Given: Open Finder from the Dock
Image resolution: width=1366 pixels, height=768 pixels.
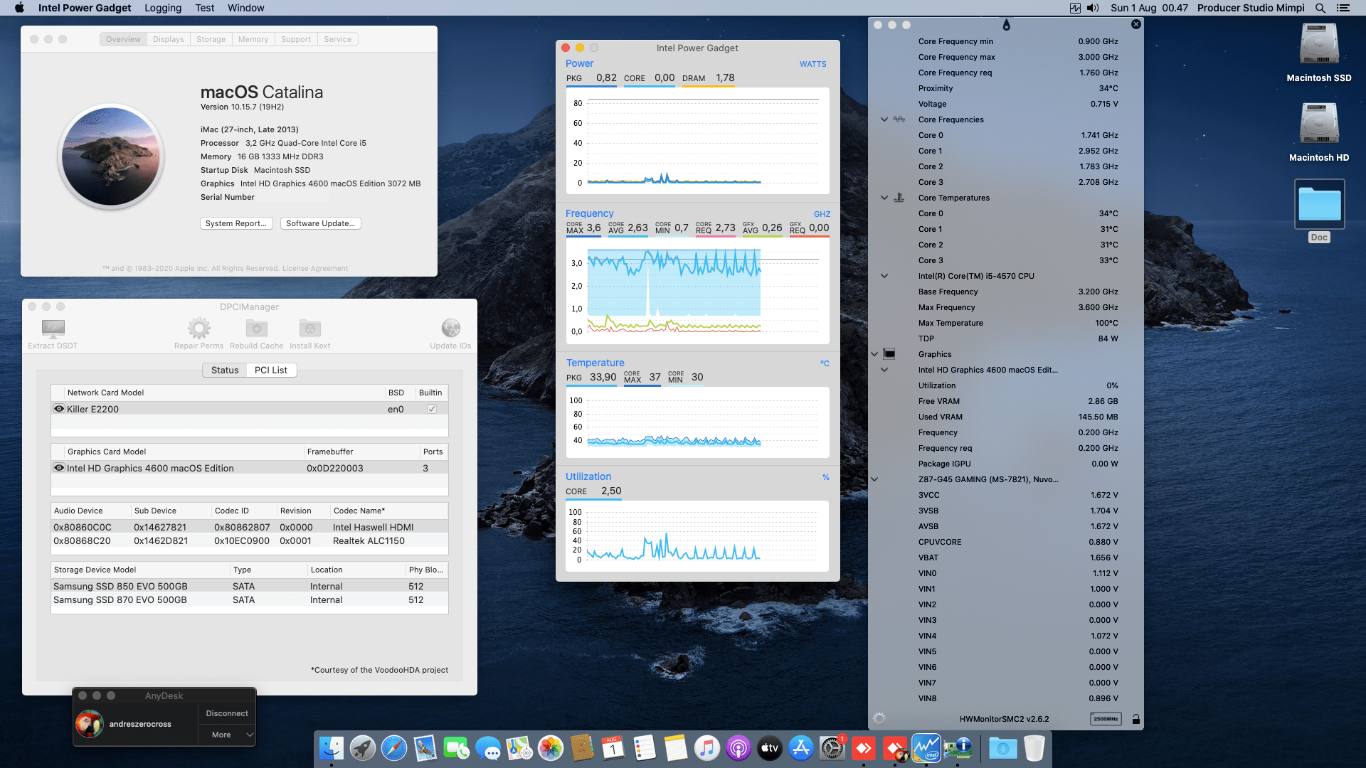Looking at the screenshot, I should [332, 748].
